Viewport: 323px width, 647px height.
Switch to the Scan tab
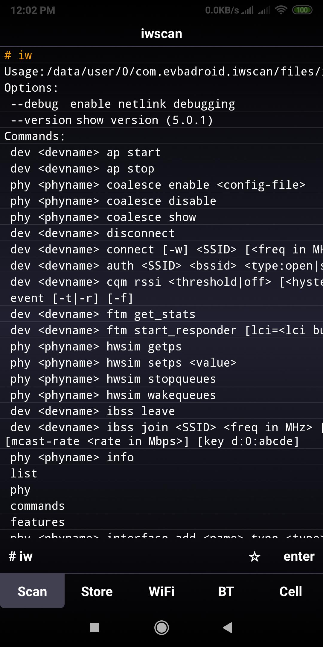tap(32, 591)
